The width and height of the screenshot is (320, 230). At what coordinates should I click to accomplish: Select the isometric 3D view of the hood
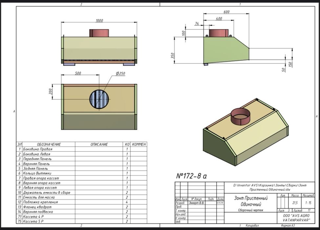(x=245, y=132)
